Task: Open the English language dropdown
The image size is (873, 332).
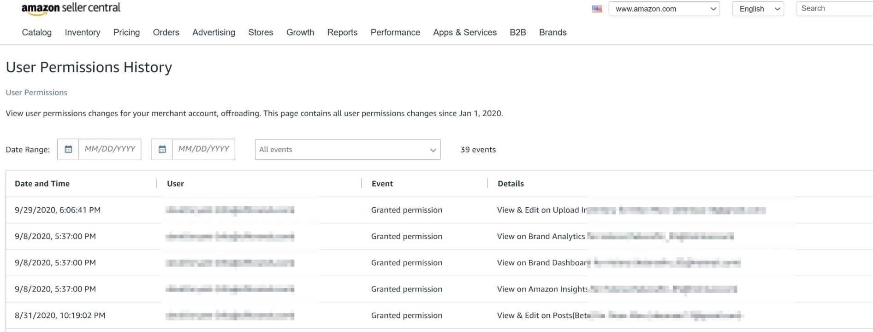Action: pos(758,9)
